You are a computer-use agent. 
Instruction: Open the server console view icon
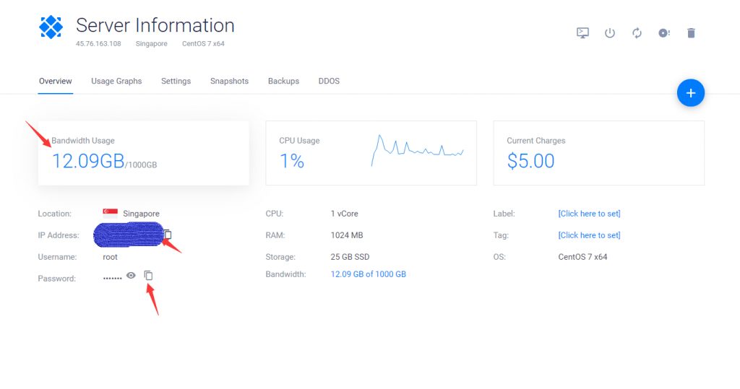point(582,33)
